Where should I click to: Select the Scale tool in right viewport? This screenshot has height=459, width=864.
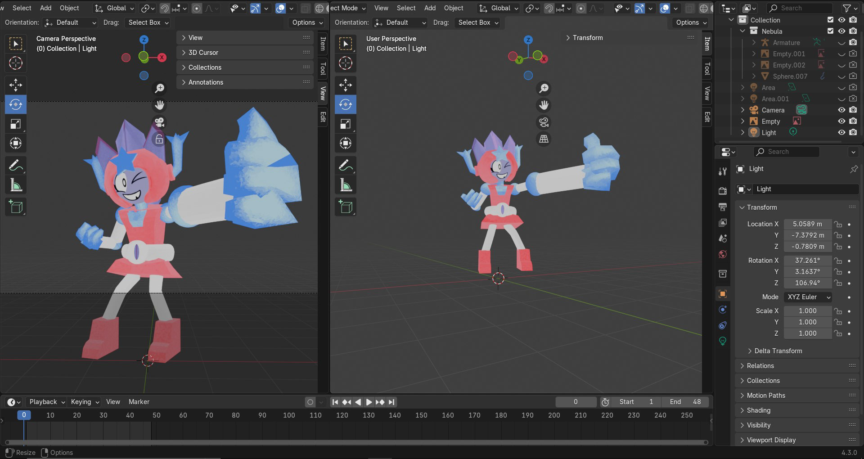click(346, 124)
